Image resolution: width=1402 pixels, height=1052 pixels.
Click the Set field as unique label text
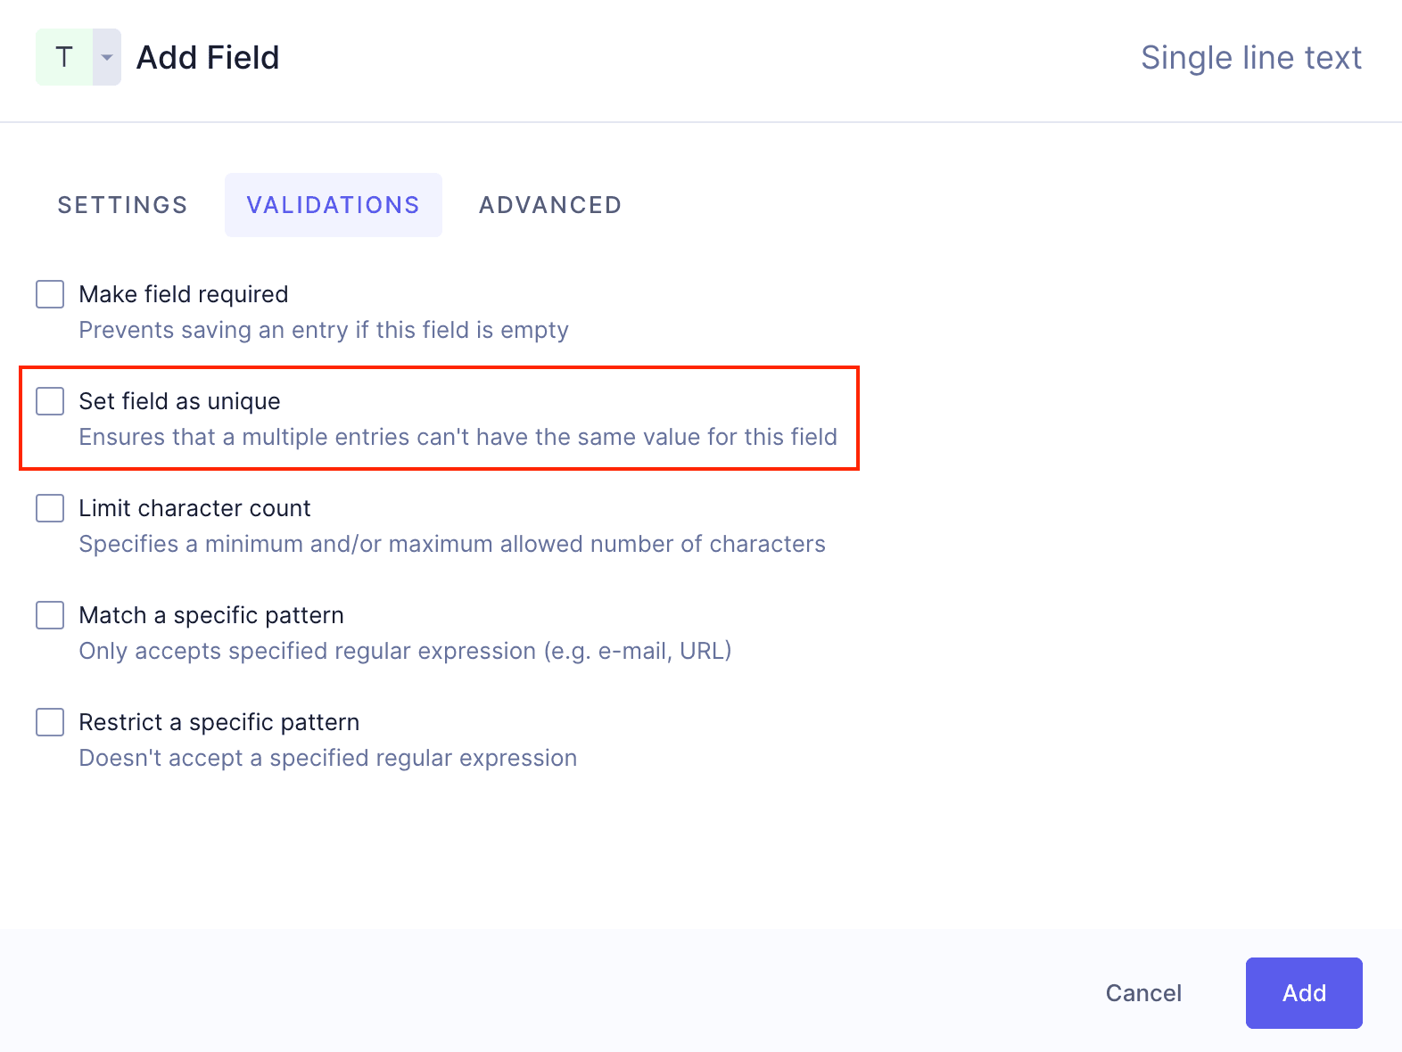[x=179, y=401]
